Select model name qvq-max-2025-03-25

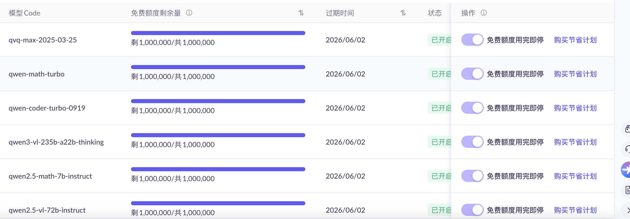pos(43,40)
